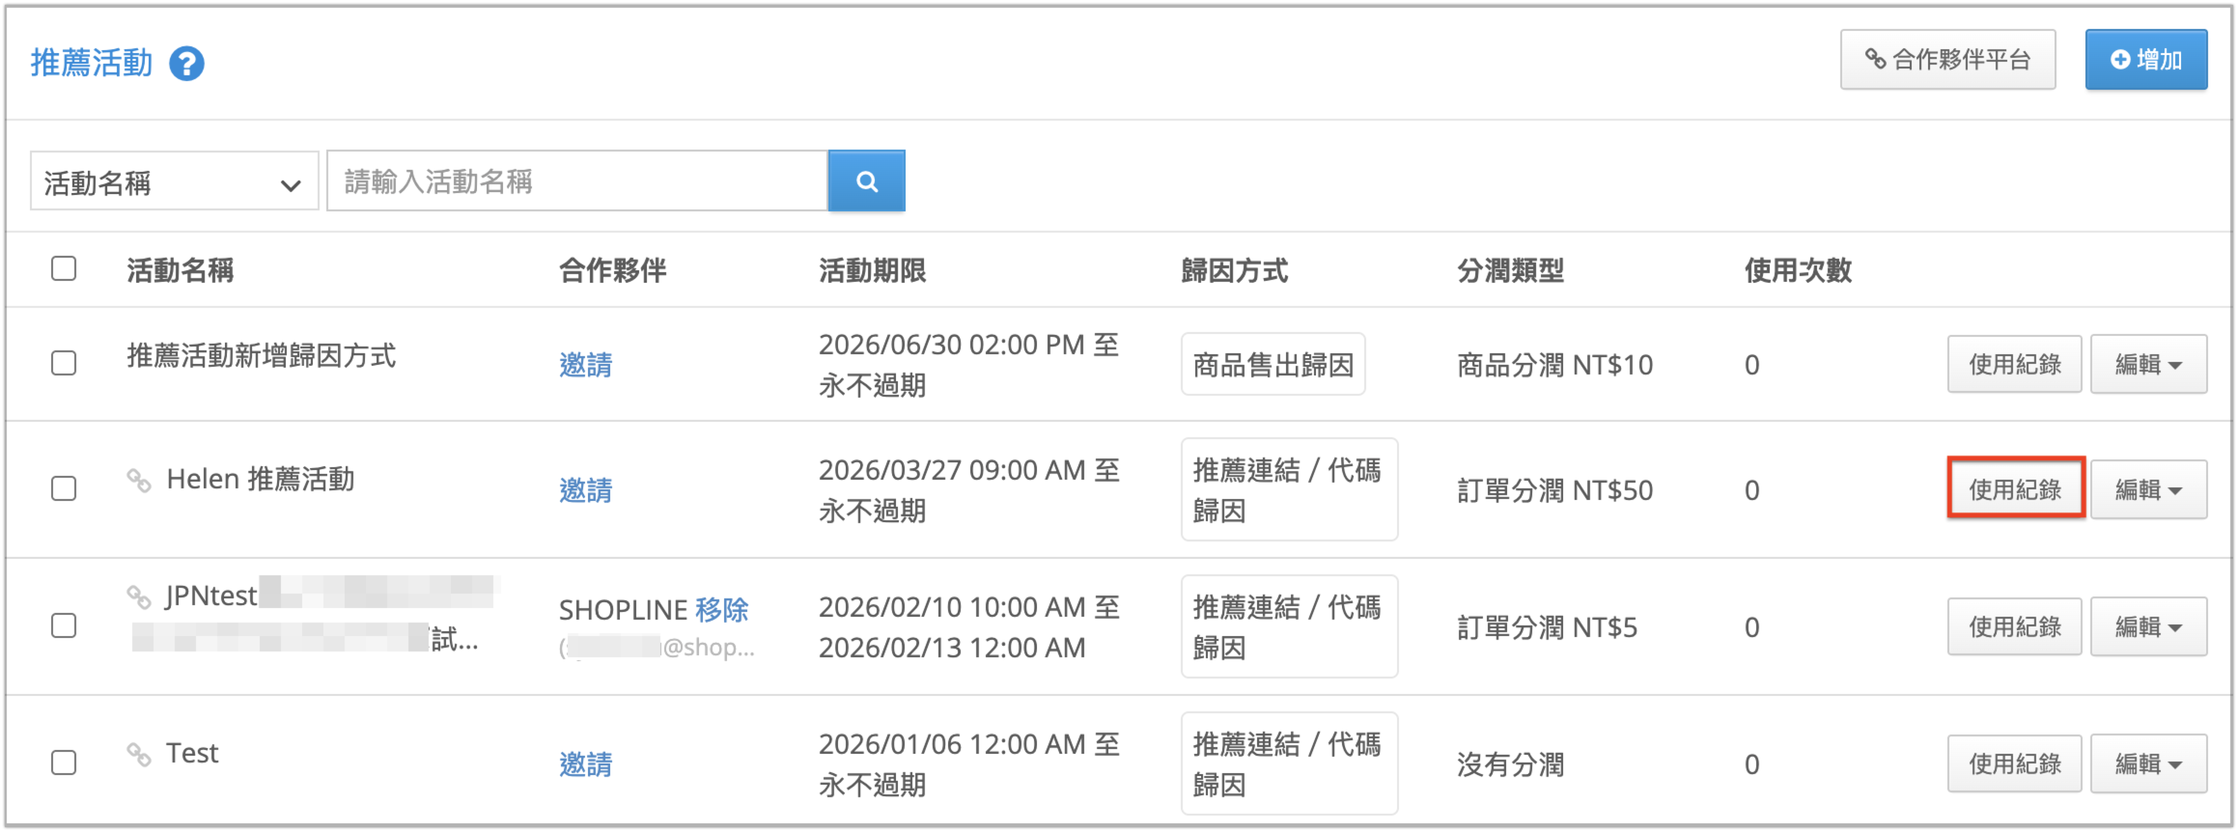Click the 活動期限 column header
The width and height of the screenshot is (2238, 832).
tap(872, 270)
